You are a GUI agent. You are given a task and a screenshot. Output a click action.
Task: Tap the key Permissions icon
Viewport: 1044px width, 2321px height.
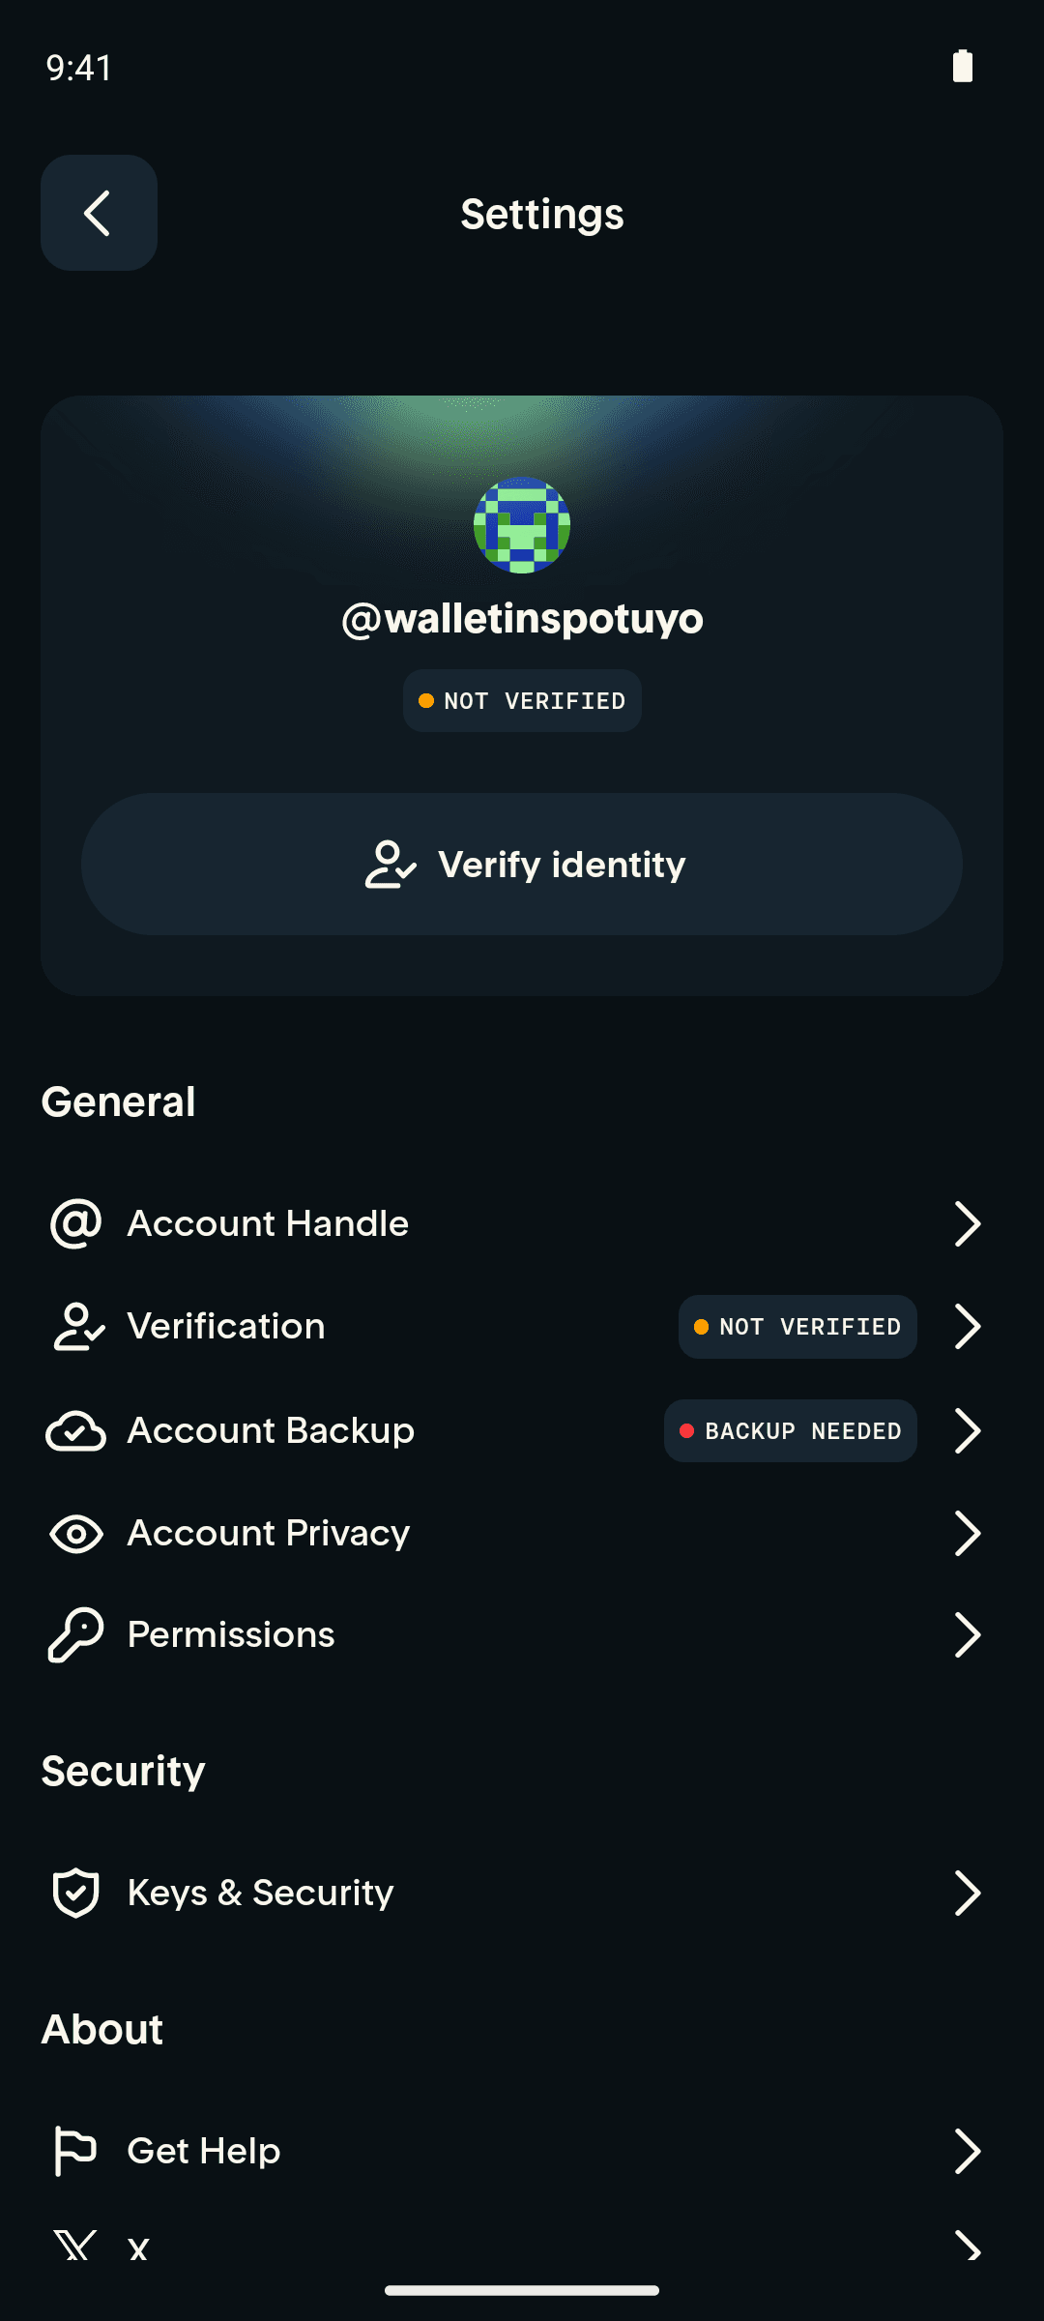(x=75, y=1634)
